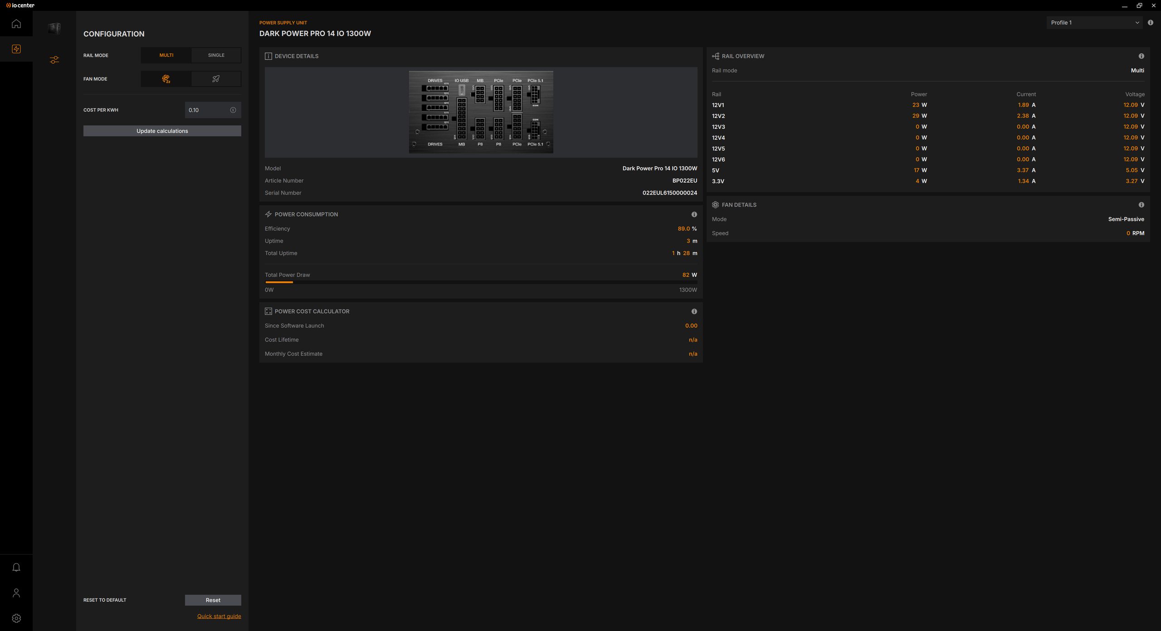Image resolution: width=1161 pixels, height=631 pixels.
Task: Click the Rail Overview panel icon
Action: (x=716, y=56)
